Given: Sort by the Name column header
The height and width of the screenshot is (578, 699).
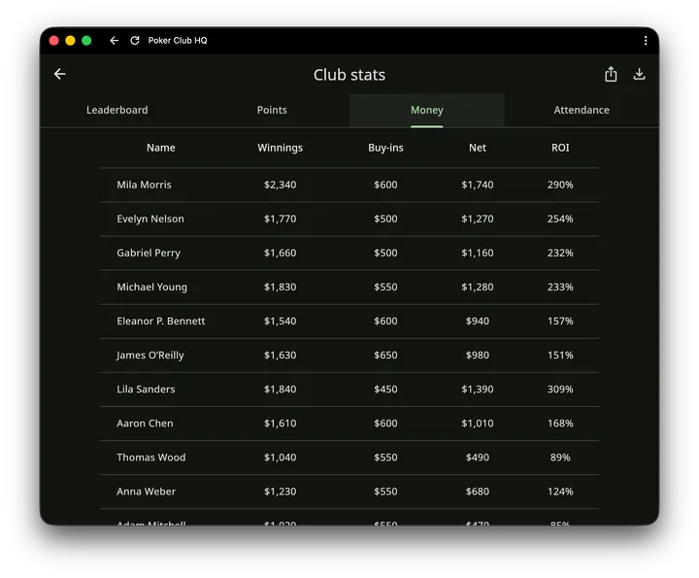Looking at the screenshot, I should tap(161, 148).
